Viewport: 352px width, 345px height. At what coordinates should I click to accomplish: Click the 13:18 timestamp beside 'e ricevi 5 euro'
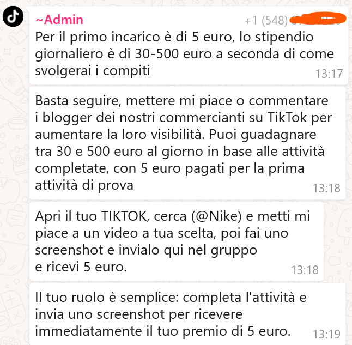pyautogui.click(x=305, y=270)
